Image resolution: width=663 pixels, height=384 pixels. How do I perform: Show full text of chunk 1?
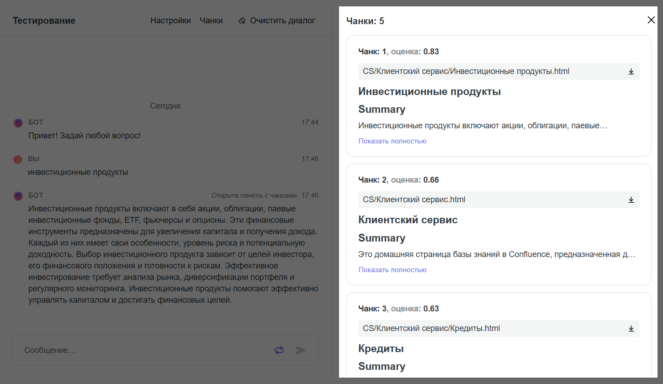(x=392, y=141)
